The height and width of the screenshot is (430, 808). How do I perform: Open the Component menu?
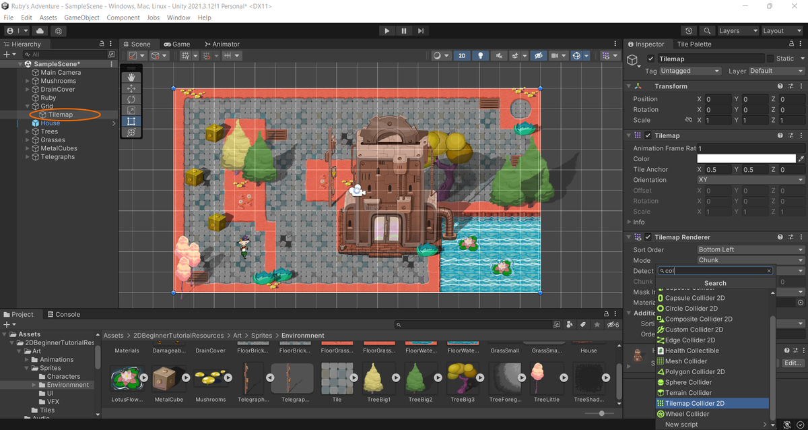coord(123,18)
